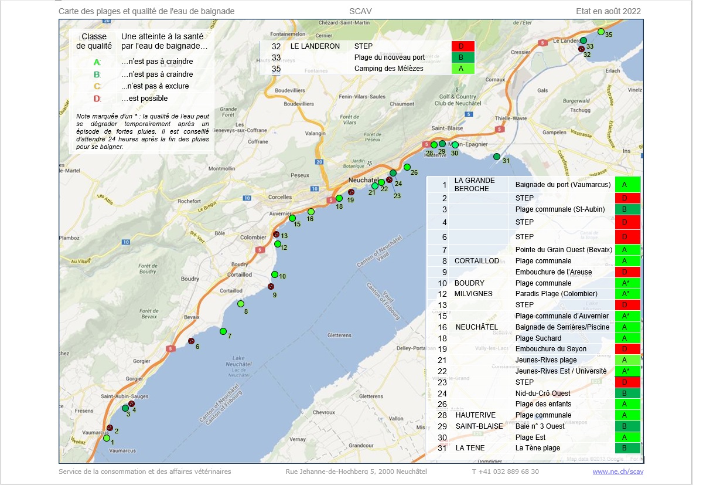Click dark green marker numbered 29

tap(442, 144)
